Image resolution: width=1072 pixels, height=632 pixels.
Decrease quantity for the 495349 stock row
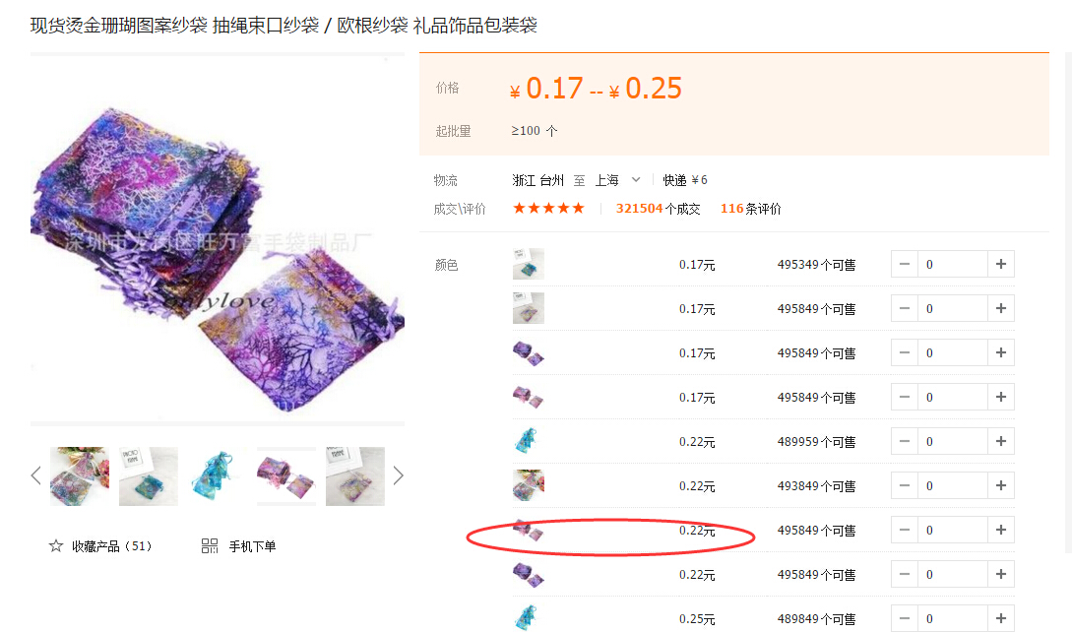click(x=904, y=264)
